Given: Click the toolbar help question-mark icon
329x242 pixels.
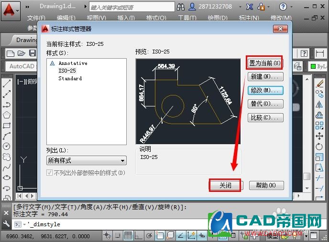Looking at the screenshot, I should click(304, 53).
